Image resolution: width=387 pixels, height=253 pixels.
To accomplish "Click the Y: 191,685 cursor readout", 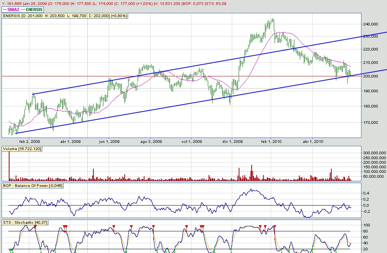I will [x=11, y=4].
